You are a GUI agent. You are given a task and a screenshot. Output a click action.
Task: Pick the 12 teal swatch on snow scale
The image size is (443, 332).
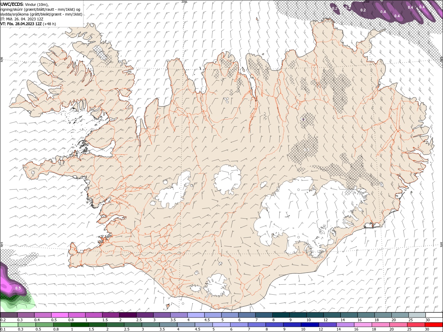332,315
